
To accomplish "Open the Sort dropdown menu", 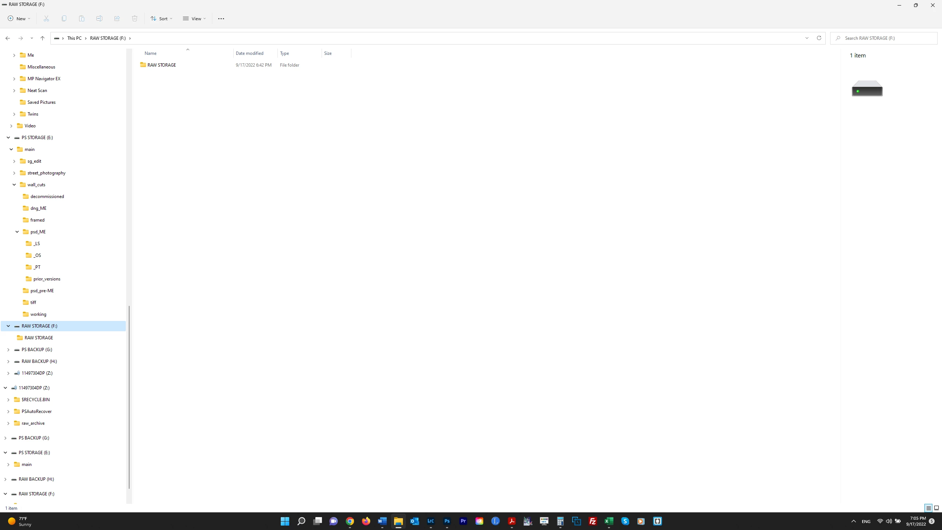I will (161, 18).
